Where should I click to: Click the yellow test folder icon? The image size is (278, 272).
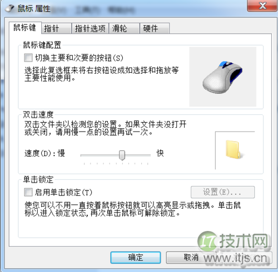(x=233, y=149)
